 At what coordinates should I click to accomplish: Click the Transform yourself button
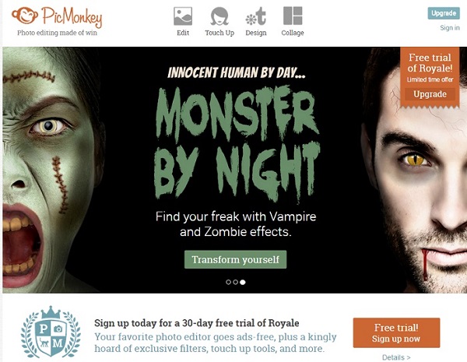pos(235,259)
